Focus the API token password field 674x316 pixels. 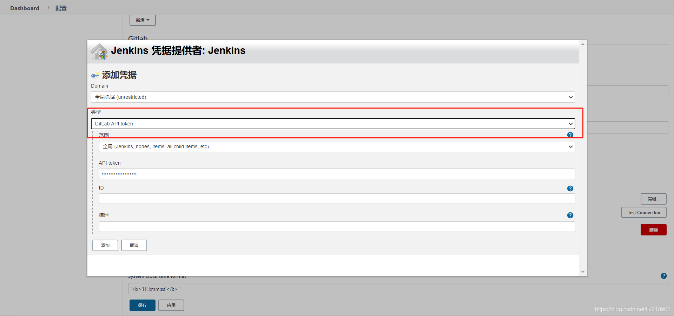[337, 174]
